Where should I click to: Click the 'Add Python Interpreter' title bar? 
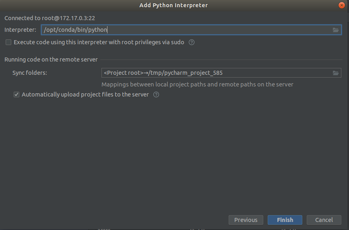pyautogui.click(x=173, y=5)
